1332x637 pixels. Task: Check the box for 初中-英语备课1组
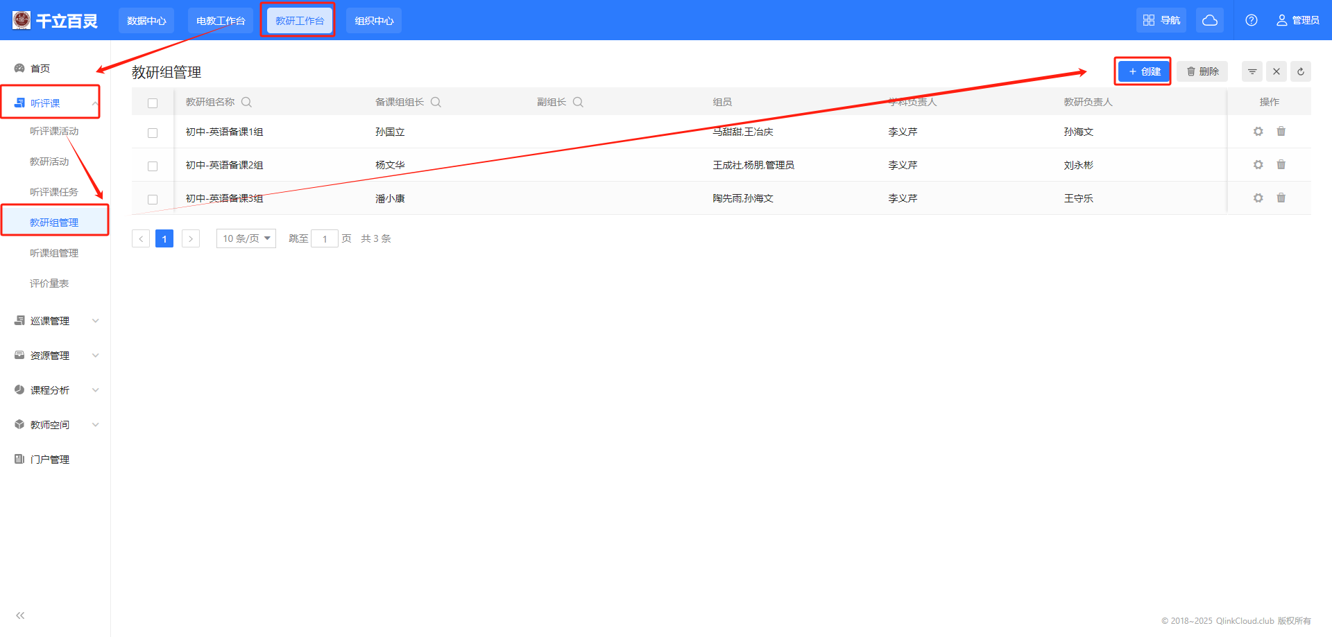pyautogui.click(x=153, y=133)
